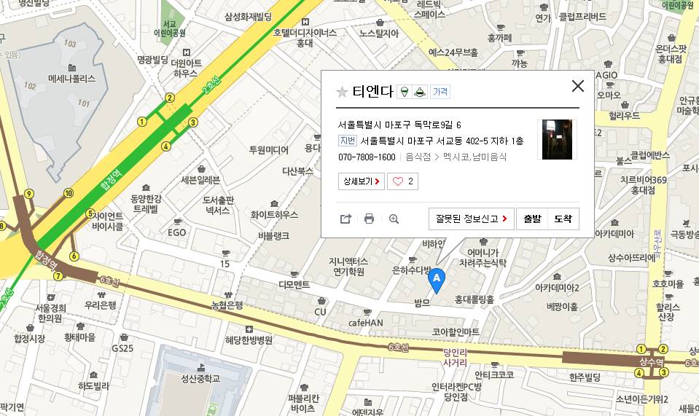Click the CU convenience store icon

(321, 302)
